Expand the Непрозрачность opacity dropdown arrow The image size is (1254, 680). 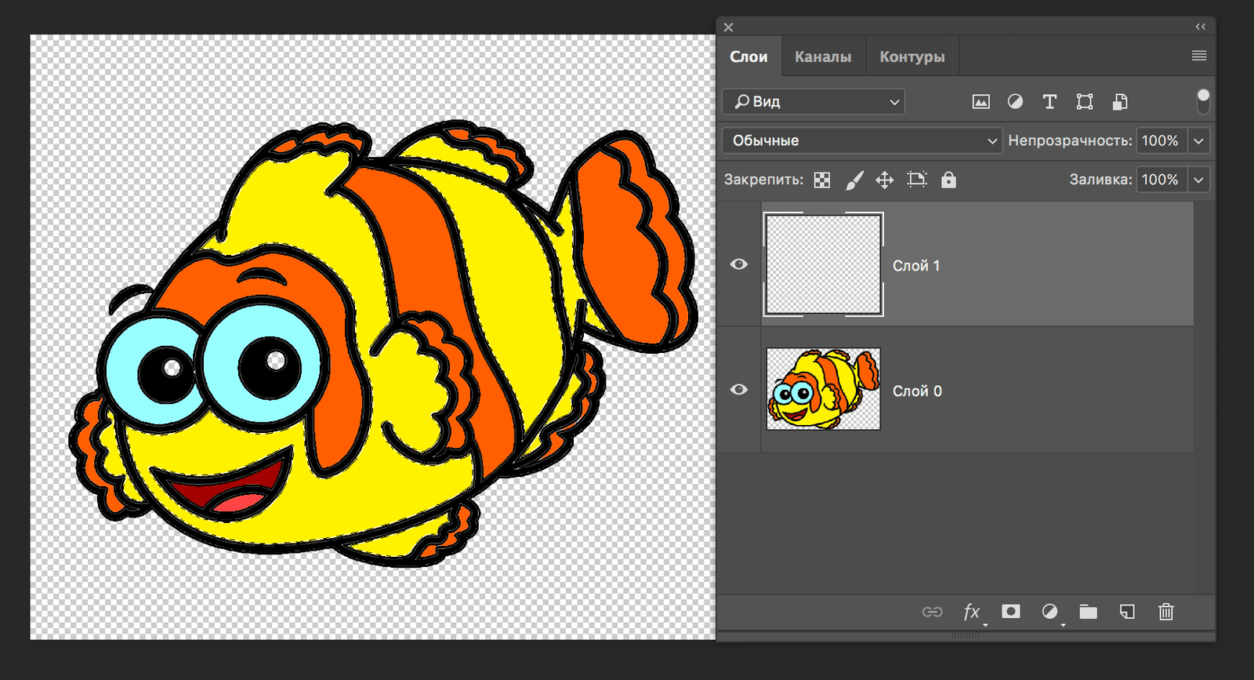coord(1198,141)
